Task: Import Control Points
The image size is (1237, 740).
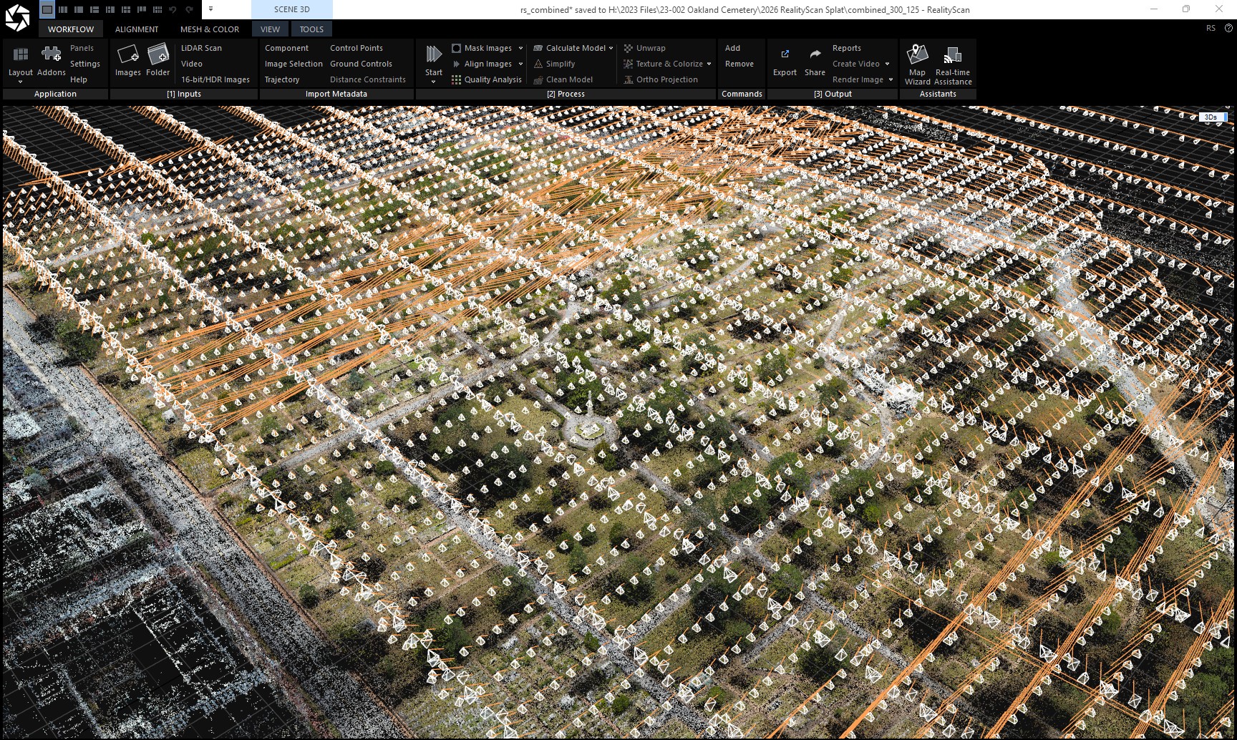Action: coord(356,48)
